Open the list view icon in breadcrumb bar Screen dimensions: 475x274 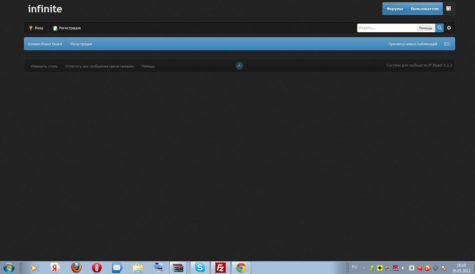tap(446, 44)
